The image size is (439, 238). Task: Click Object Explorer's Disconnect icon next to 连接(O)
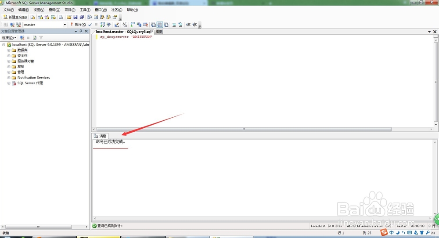click(22, 37)
